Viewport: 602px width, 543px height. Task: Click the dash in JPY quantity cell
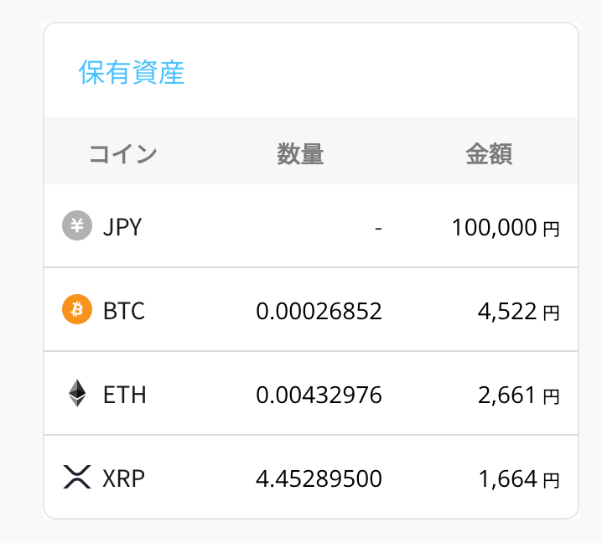(x=379, y=228)
